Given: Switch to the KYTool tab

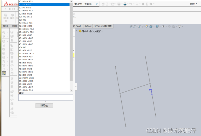Looking at the screenshot, I should [88, 26].
